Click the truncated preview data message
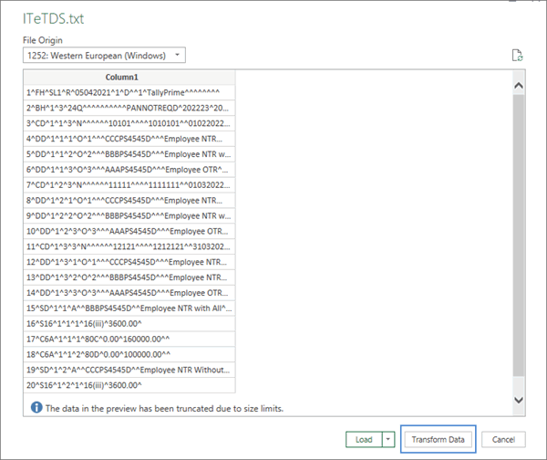This screenshot has width=547, height=460. (164, 408)
